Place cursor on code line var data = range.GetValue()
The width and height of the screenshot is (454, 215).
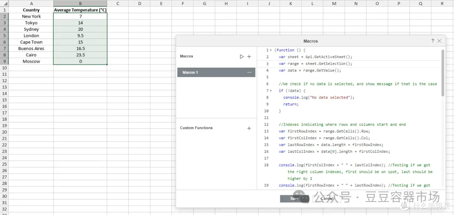(x=310, y=70)
